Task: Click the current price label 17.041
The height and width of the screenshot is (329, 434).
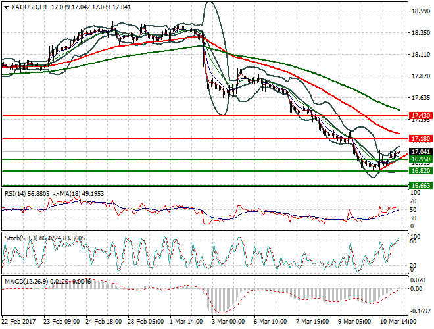Action: point(421,151)
